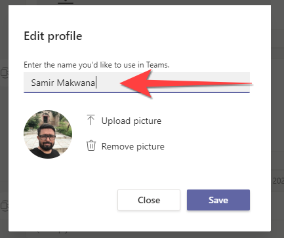Close the Edit profile dialog
284x238 pixels.
149,200
